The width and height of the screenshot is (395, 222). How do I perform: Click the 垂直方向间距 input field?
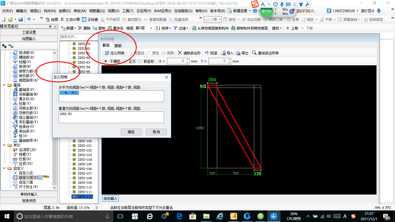[x=111, y=117]
